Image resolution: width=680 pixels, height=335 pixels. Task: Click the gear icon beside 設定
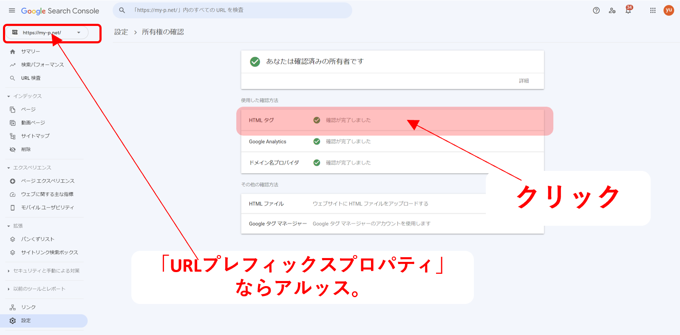pyautogui.click(x=13, y=321)
